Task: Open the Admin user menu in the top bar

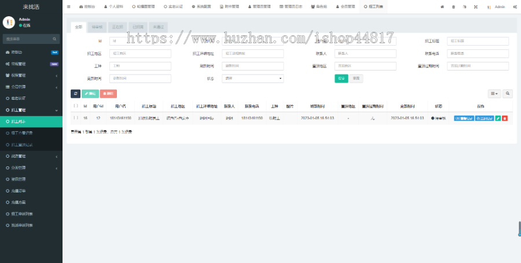Action: point(496,7)
